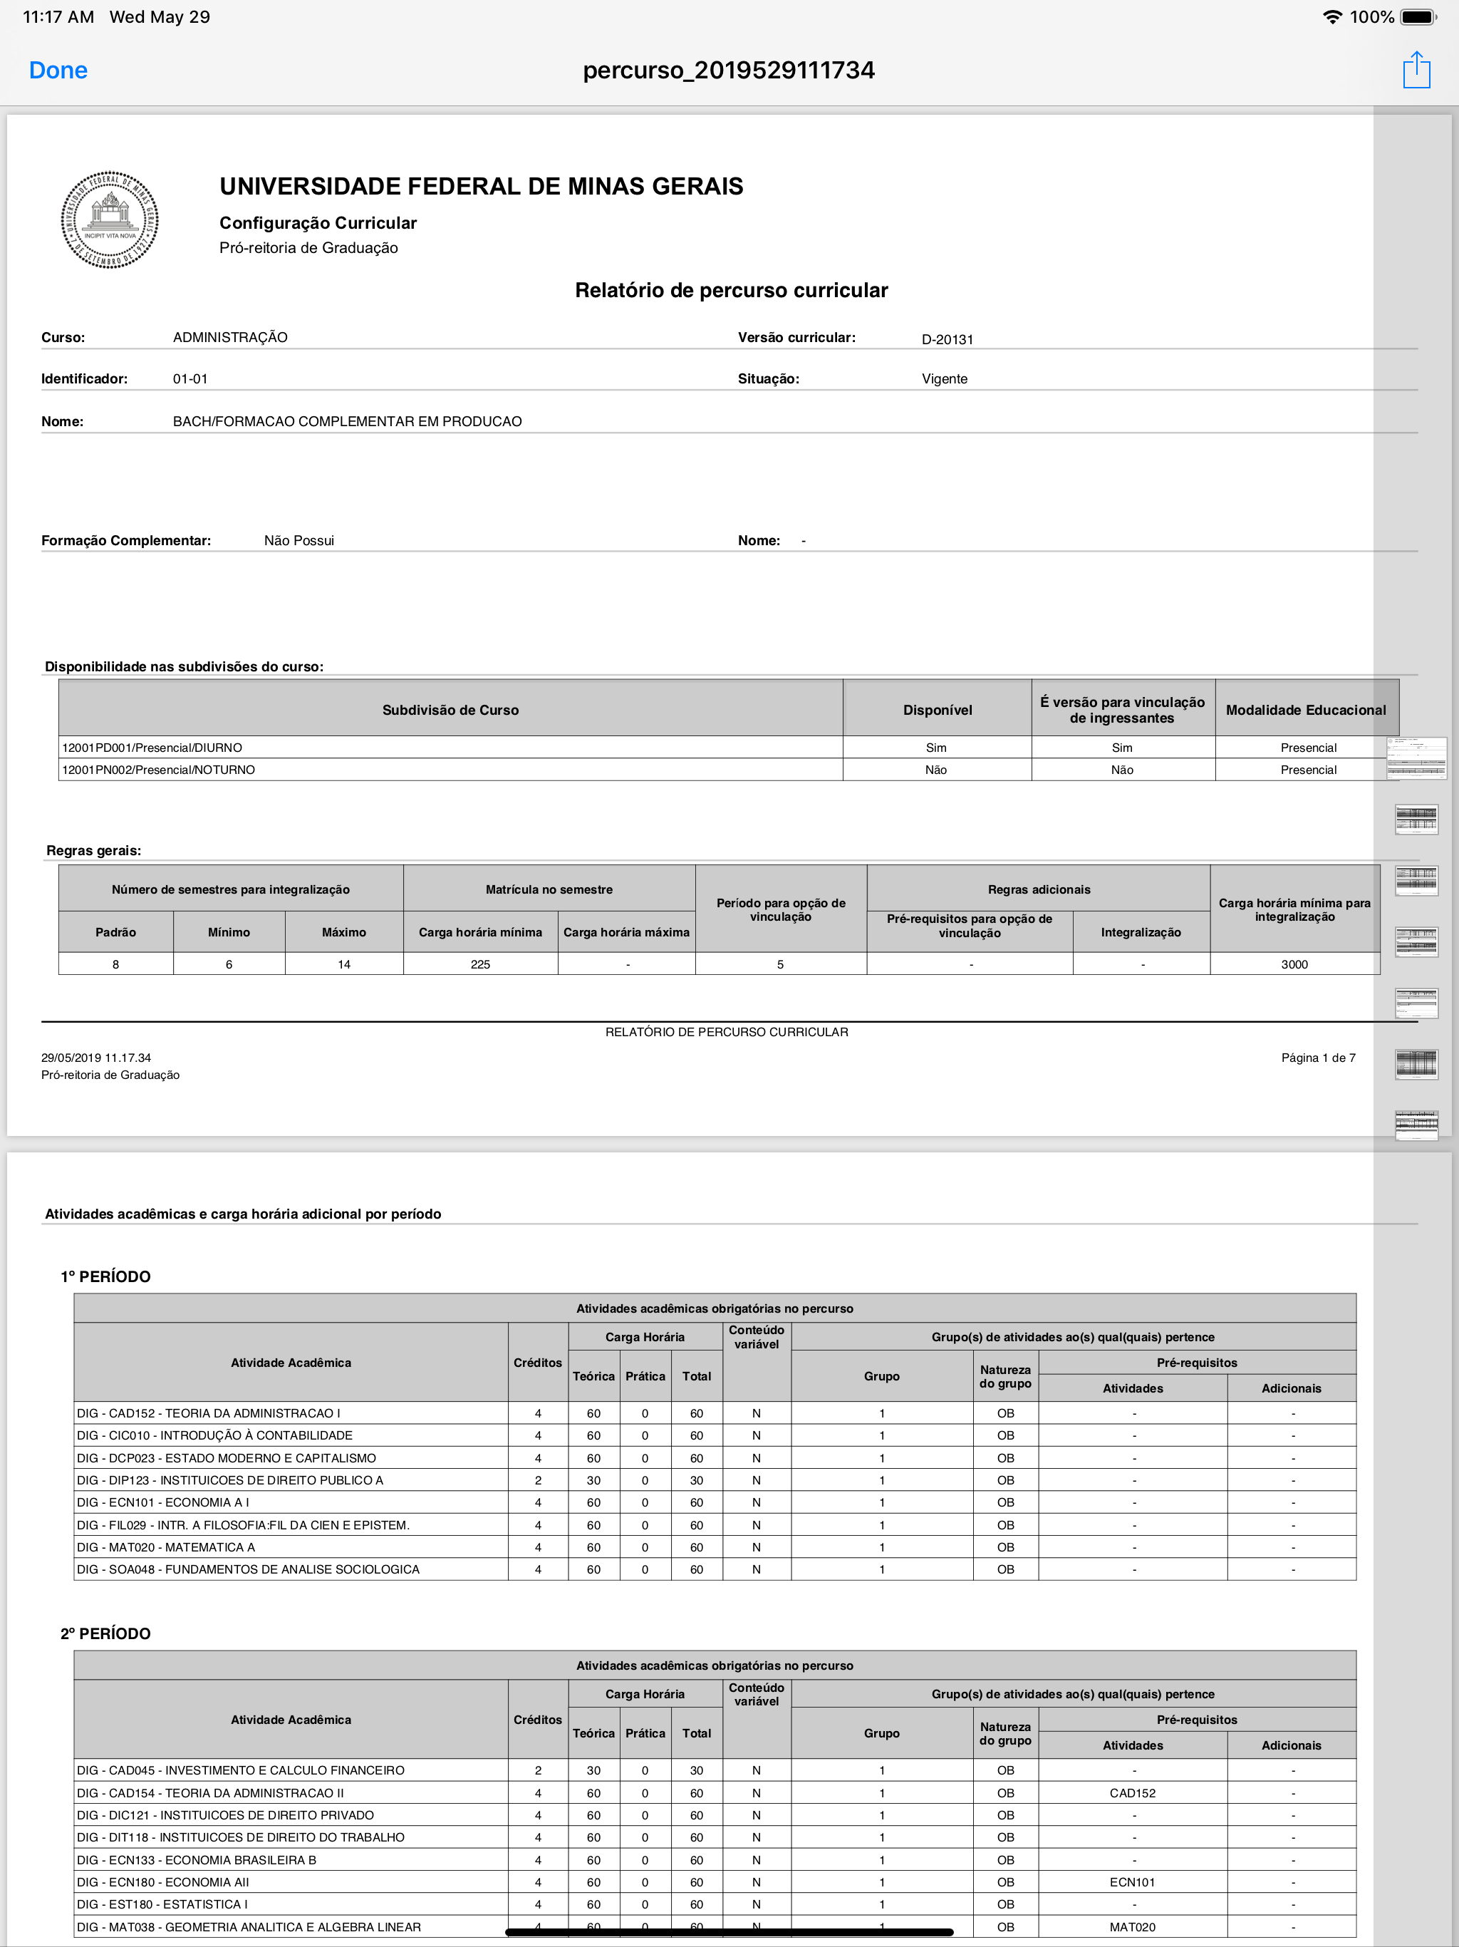
Task: Tap curricular version 'D-20131'
Action: 947,340
